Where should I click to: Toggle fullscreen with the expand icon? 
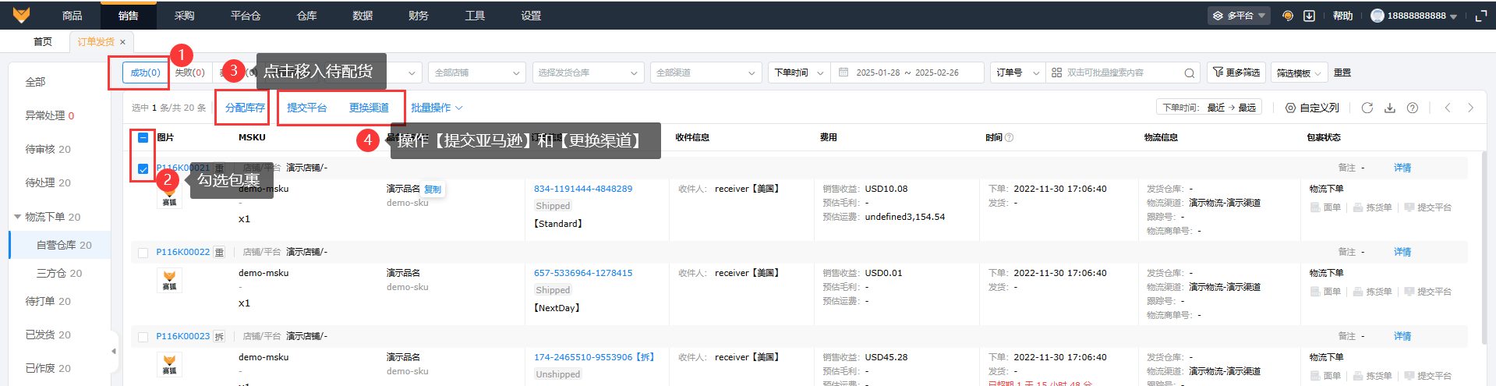coord(1481,16)
